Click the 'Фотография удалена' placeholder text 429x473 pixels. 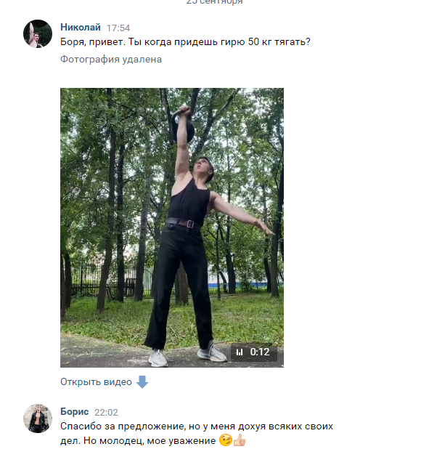click(x=111, y=59)
